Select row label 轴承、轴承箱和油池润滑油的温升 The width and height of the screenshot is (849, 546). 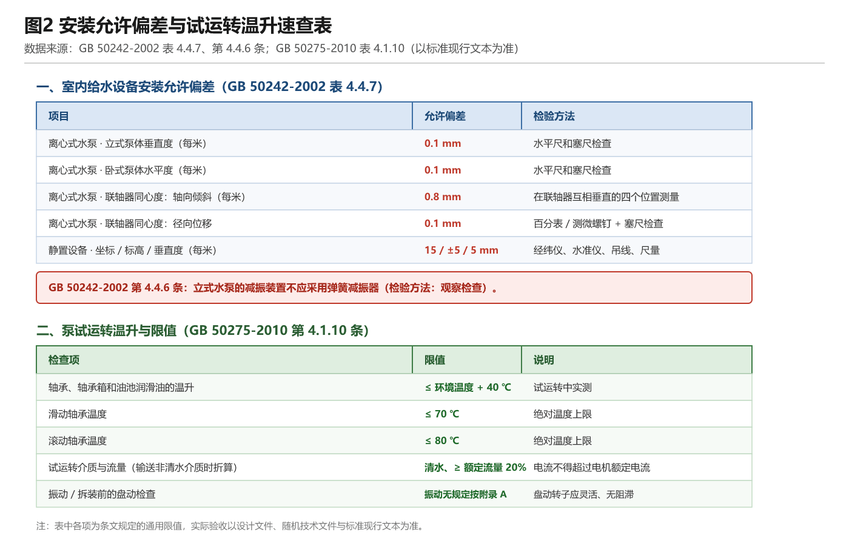click(x=121, y=388)
